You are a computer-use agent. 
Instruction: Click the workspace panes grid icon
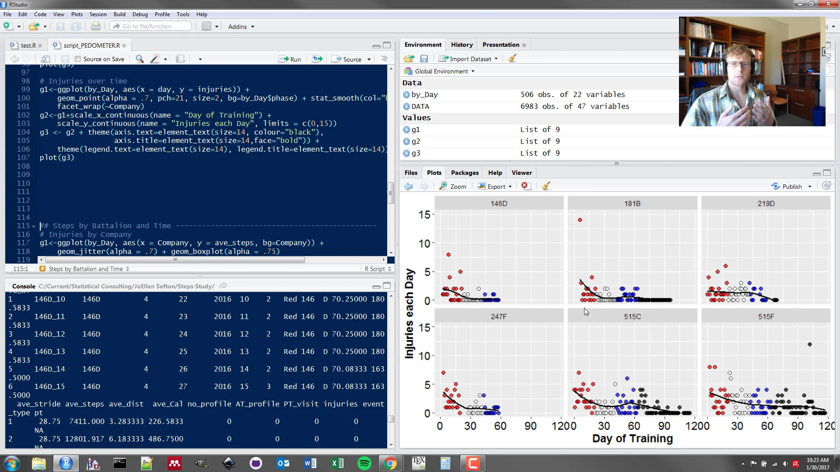[206, 26]
